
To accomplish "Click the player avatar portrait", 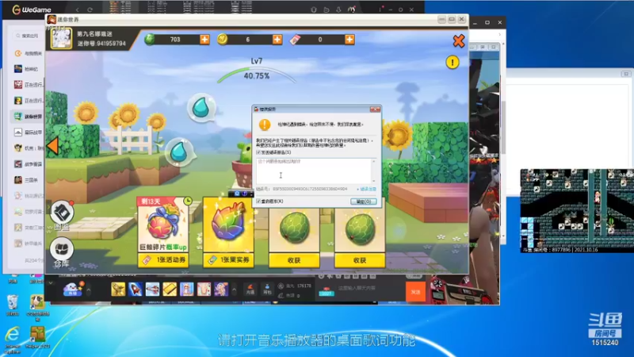I will [61, 38].
